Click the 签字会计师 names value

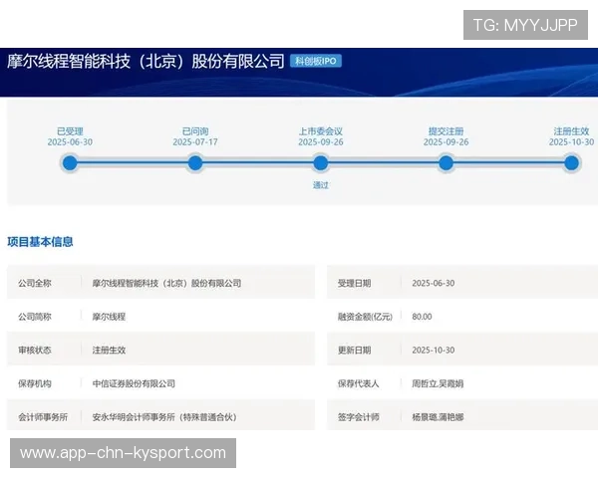(x=438, y=417)
